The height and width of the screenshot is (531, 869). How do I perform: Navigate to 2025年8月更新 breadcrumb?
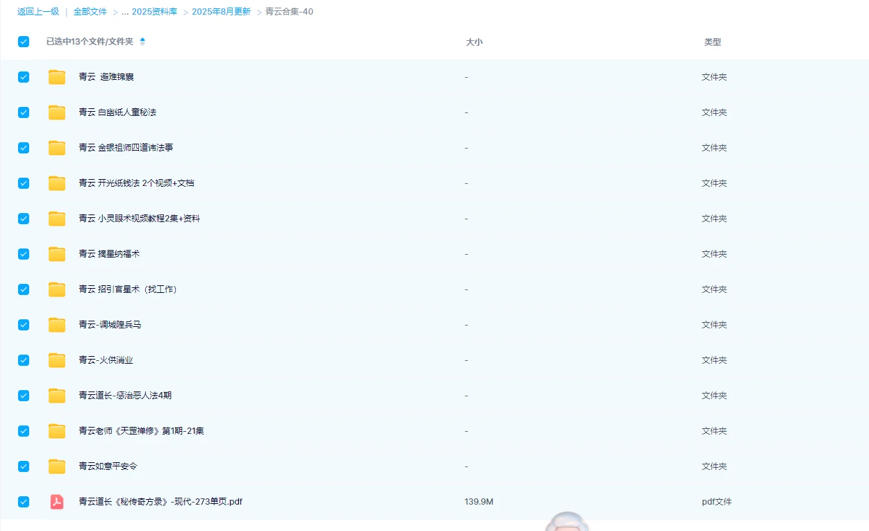pyautogui.click(x=221, y=12)
